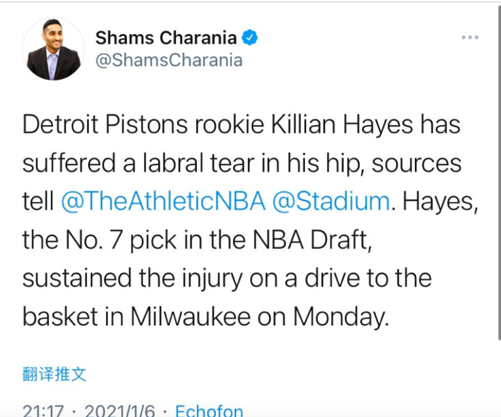Open the @Stadium mention link
The width and height of the screenshot is (501, 417).
click(331, 201)
